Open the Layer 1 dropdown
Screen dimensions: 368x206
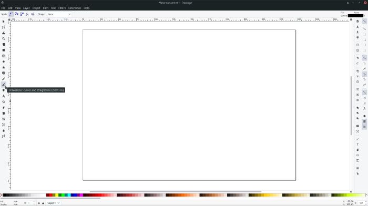point(53,203)
